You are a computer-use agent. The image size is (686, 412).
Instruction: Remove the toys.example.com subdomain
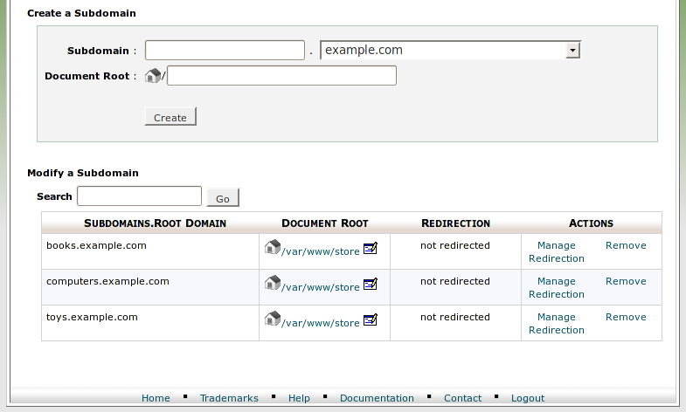click(x=626, y=317)
